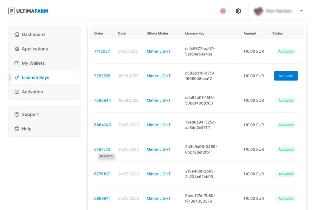Click the Help lifebuoy icon
The height and width of the screenshot is (210, 315).
pos(17,128)
